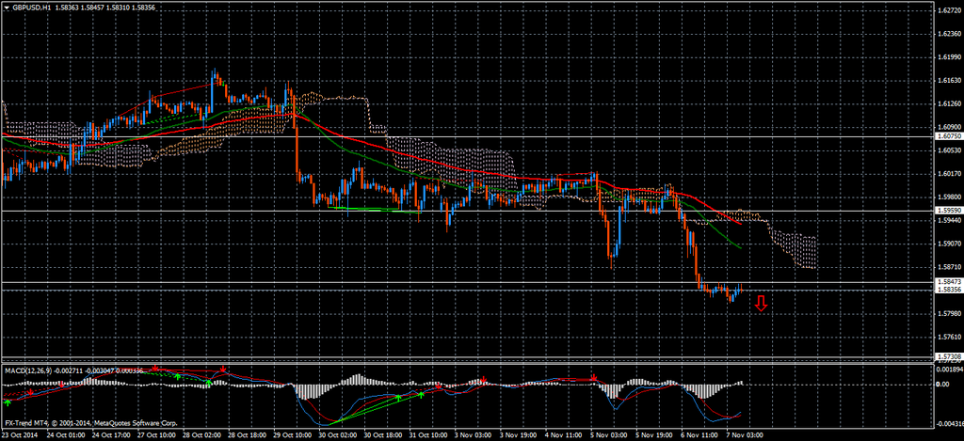Click the 5 Nov 19:00 time axis label
This screenshot has width=964, height=441.
(x=656, y=434)
